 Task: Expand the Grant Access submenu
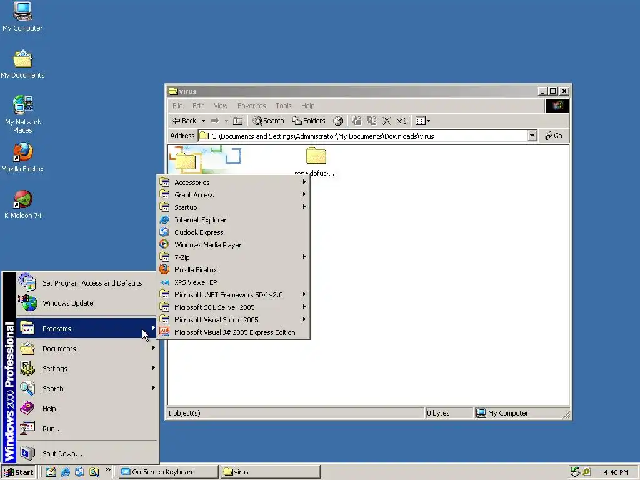(234, 195)
